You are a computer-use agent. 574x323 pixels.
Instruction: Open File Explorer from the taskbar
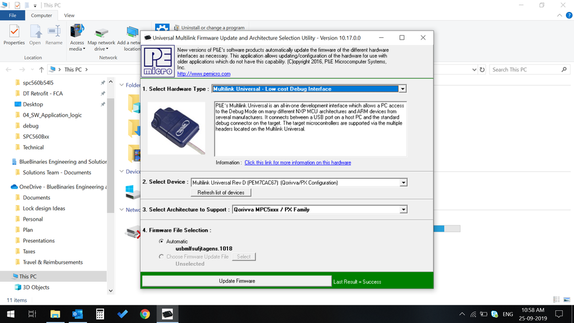point(55,314)
